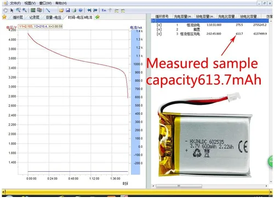Click the 充电容量 column header

click(x=184, y=16)
